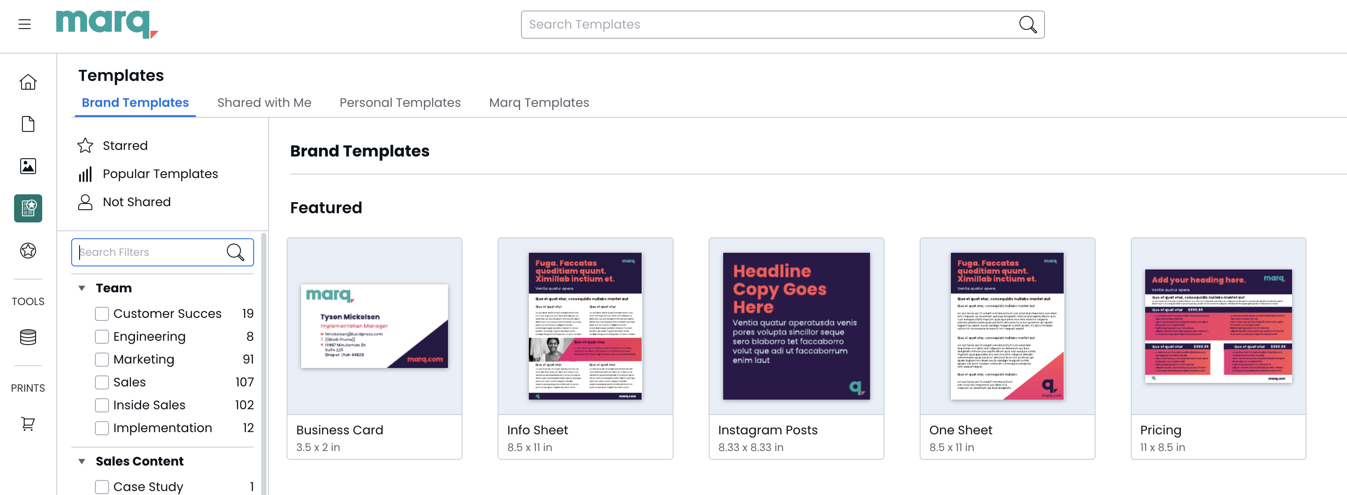
Task: Click the '3.5 x 2 in' size text
Action: coord(318,448)
